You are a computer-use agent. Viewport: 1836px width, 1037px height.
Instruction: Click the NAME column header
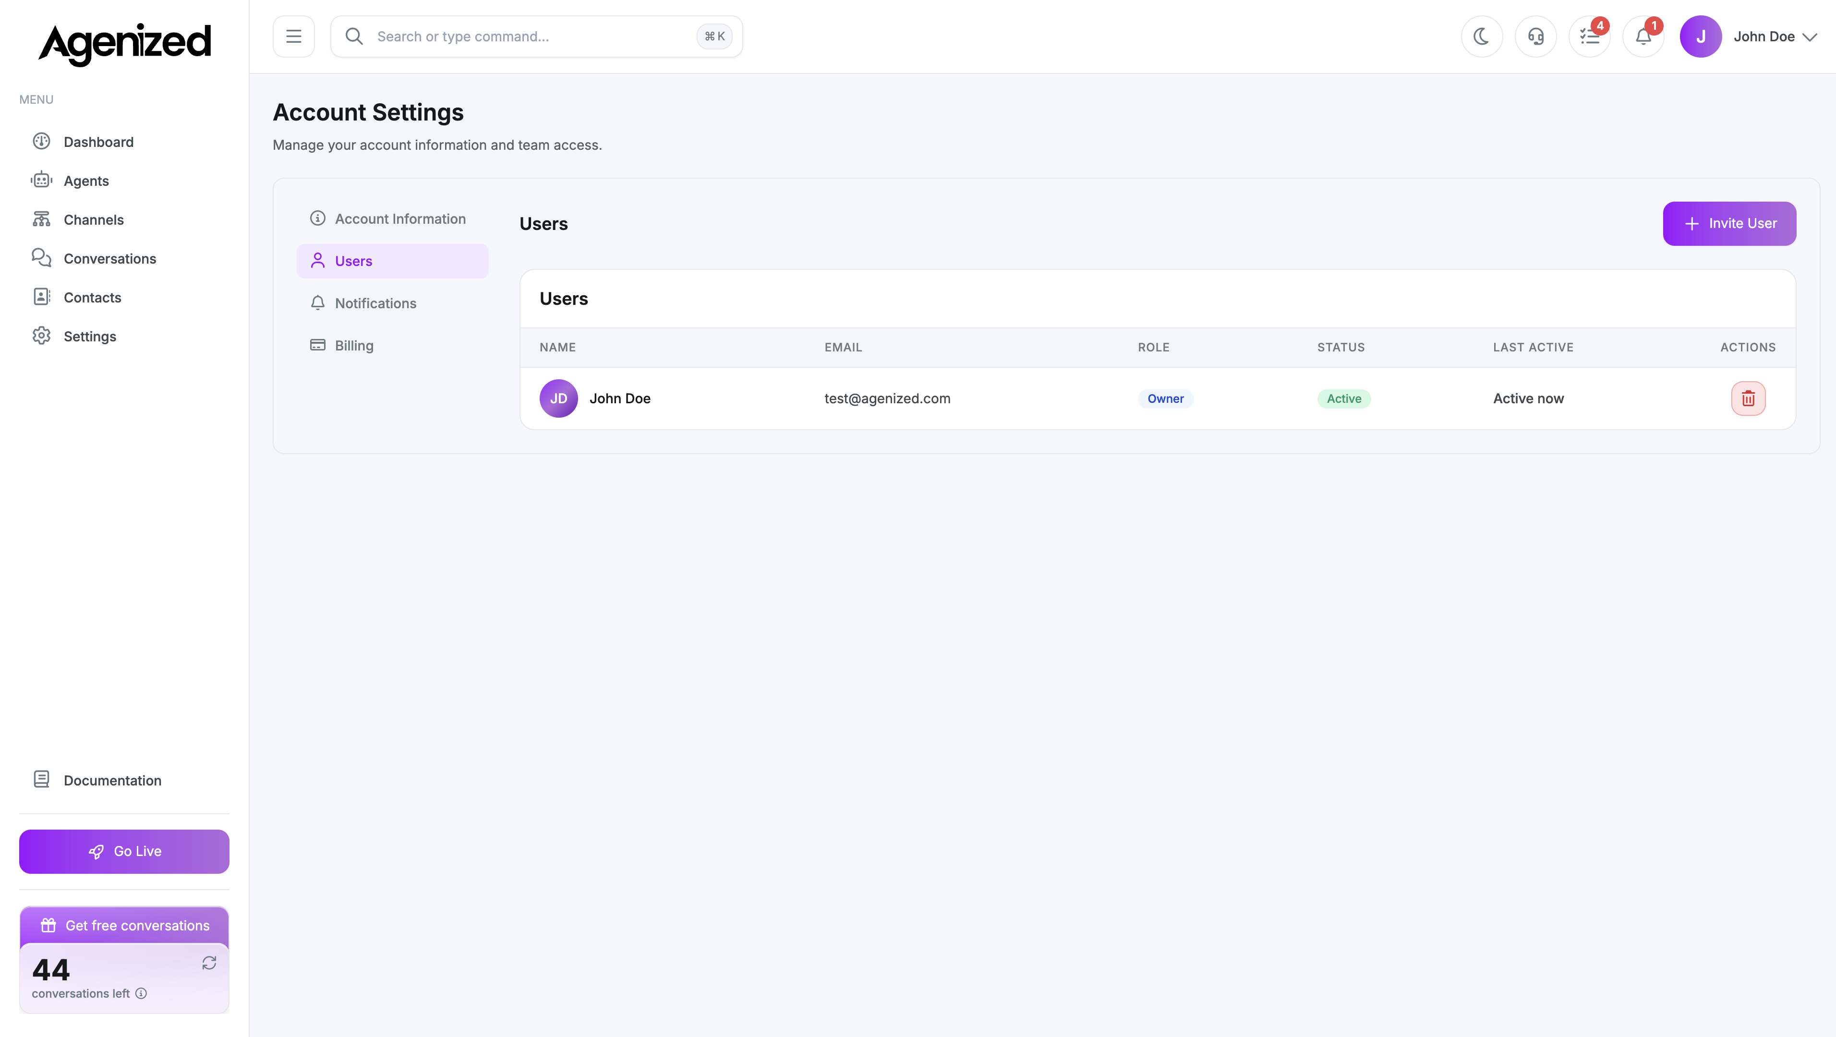point(557,347)
